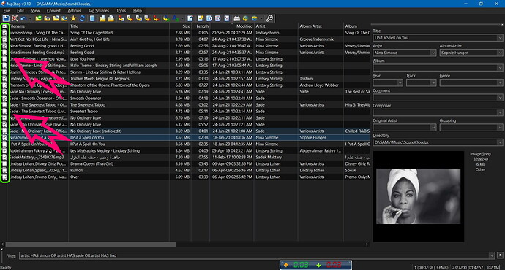Click the network speed meter widget at bottom
Screen dimensions: 505x270
315,265
